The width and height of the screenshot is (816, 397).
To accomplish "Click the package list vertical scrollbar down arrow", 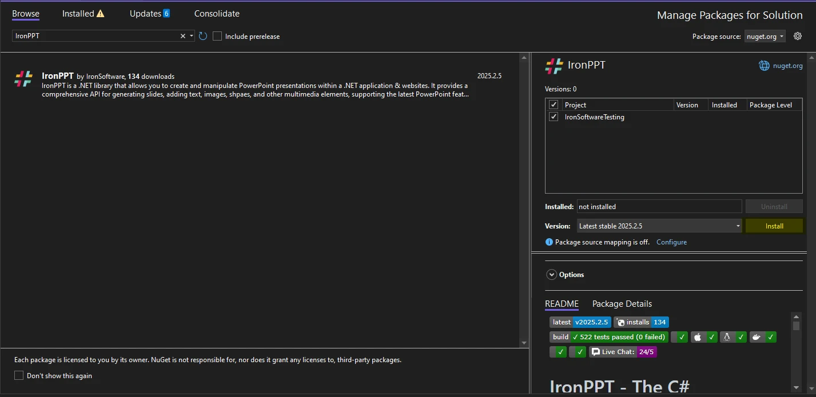I will 524,343.
